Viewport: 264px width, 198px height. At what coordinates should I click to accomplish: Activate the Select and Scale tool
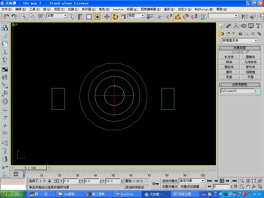123,17
